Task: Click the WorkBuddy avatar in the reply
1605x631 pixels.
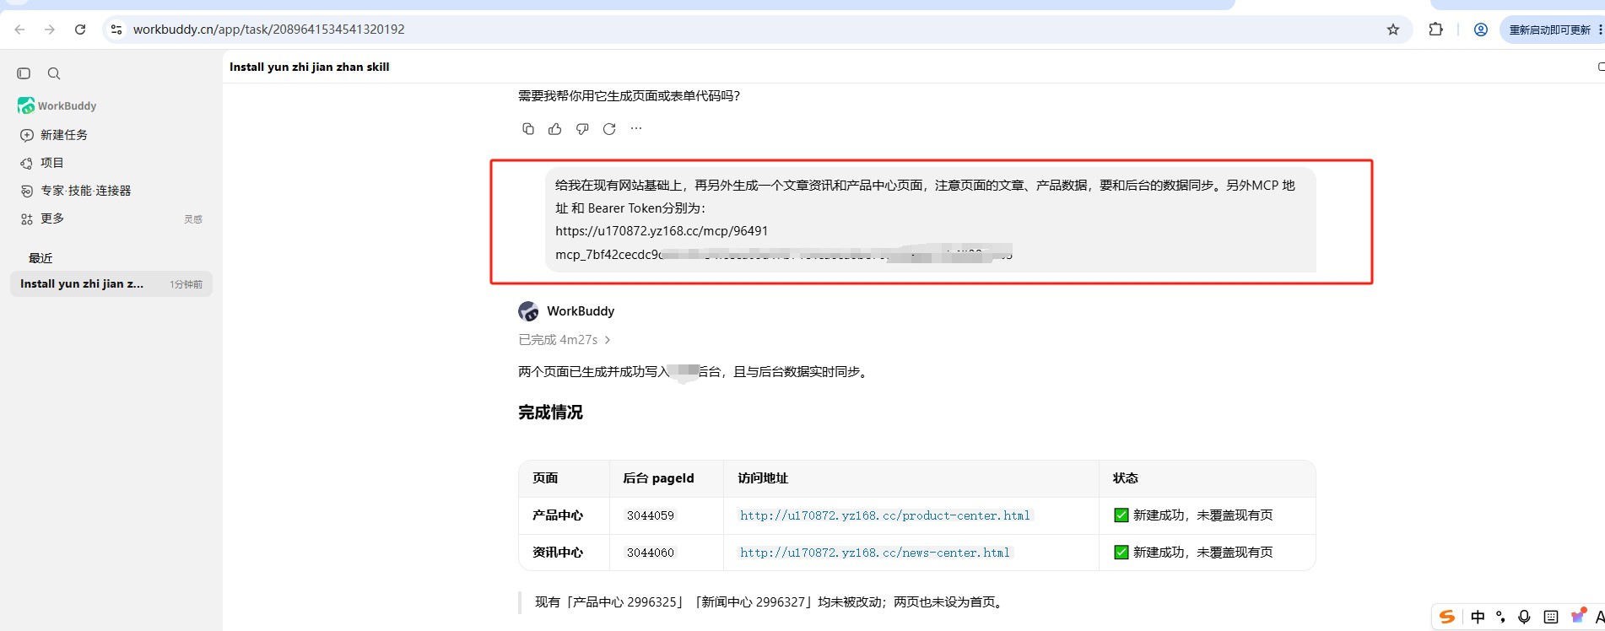Action: [529, 311]
